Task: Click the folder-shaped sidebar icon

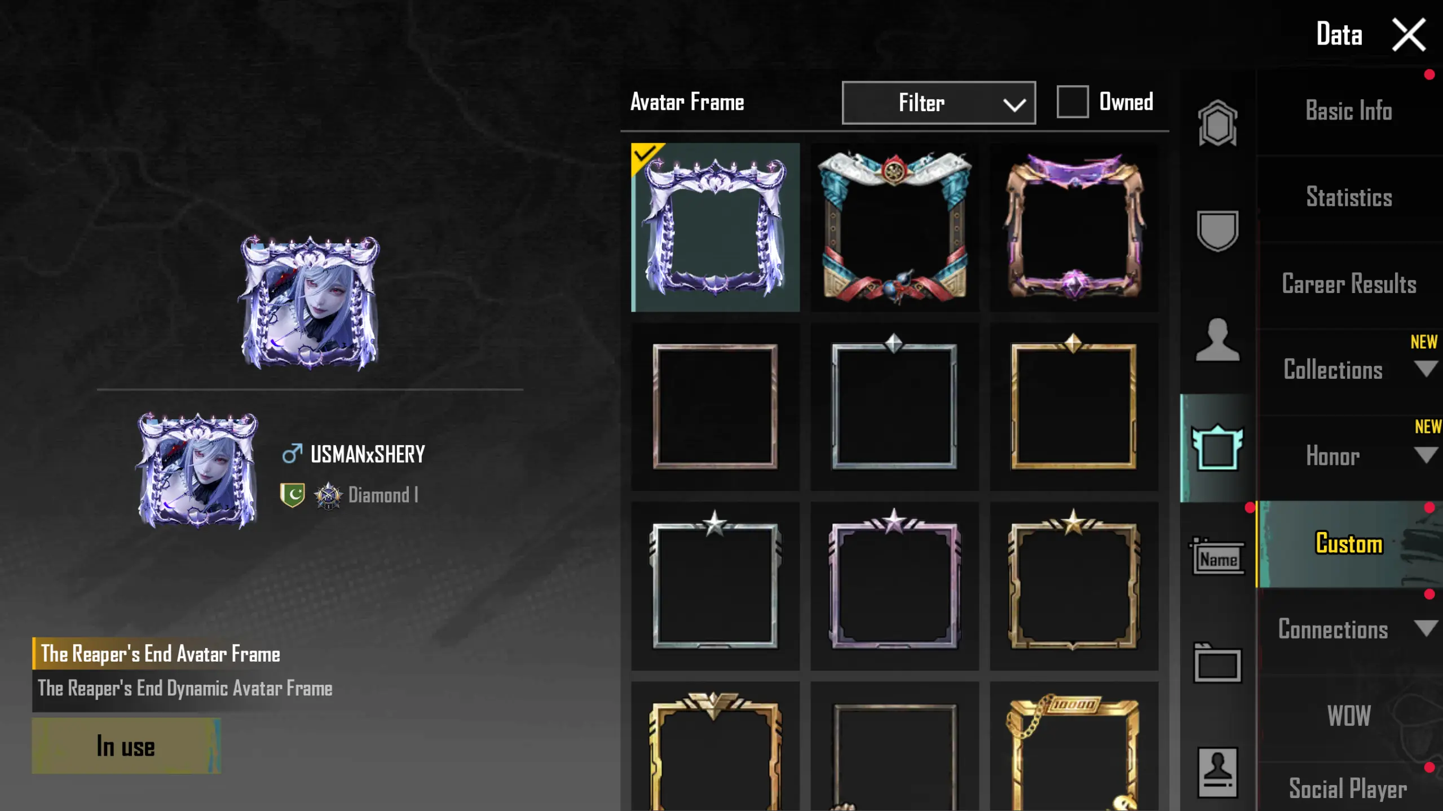Action: point(1217,663)
